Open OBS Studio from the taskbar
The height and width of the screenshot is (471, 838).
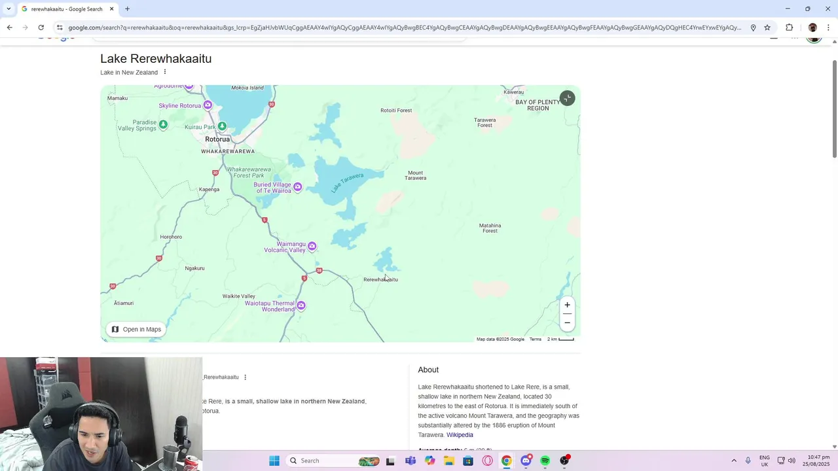point(564,461)
